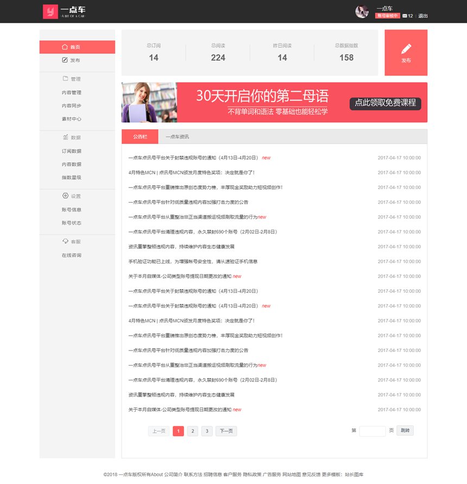467x484 pixels.
Task: Click the 退出 logout link
Action: 422,16
